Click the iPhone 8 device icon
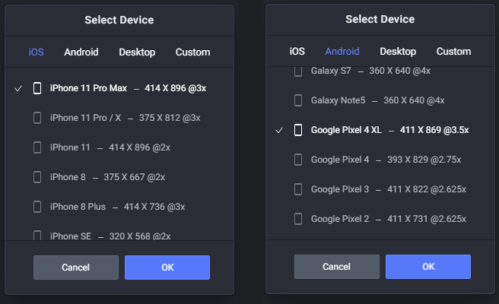Viewport: 499px width, 304px height. (37, 176)
